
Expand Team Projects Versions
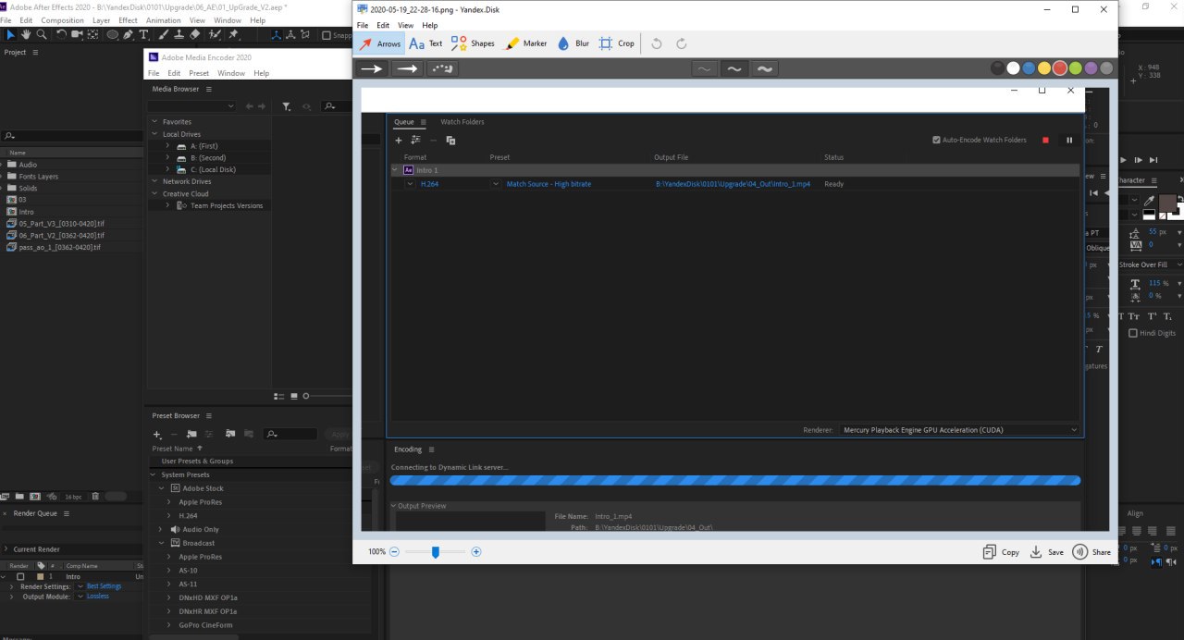pos(167,206)
